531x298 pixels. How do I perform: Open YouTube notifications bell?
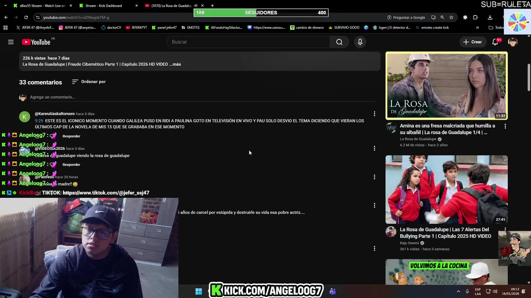495,42
